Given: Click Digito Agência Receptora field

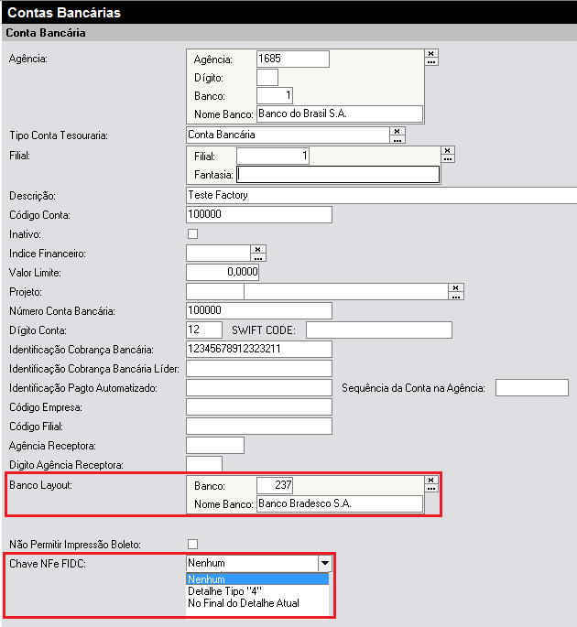Looking at the screenshot, I should coord(204,464).
